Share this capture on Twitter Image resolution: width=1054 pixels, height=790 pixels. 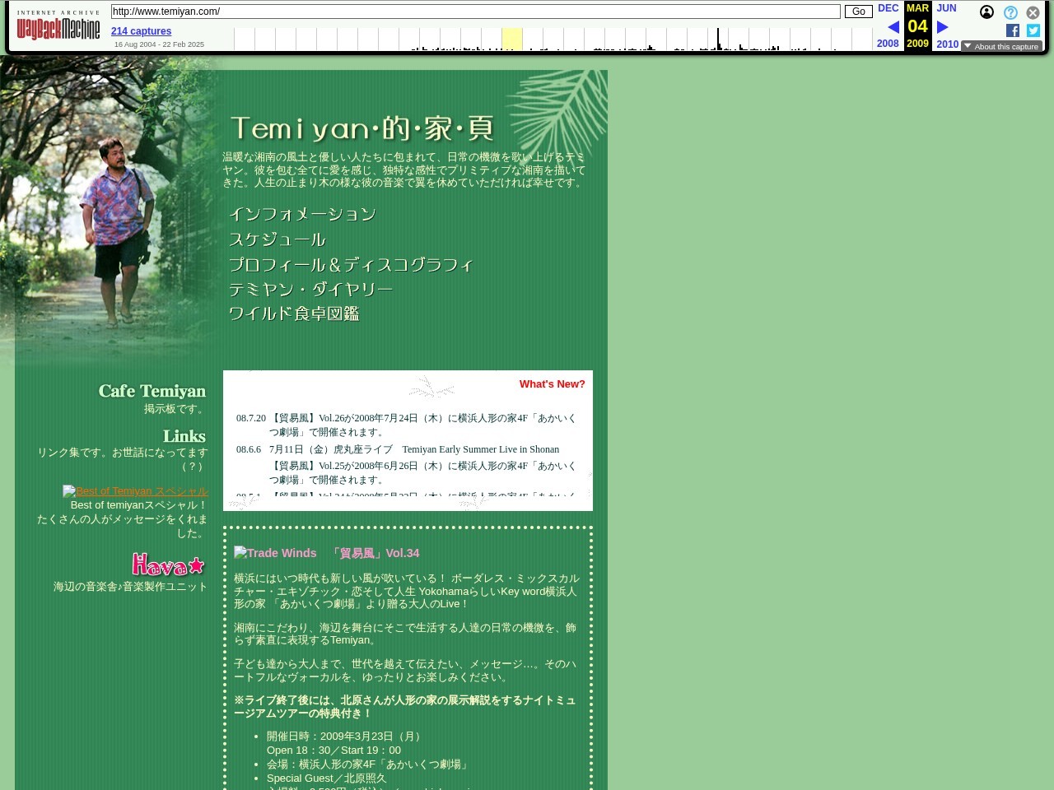(x=1033, y=30)
